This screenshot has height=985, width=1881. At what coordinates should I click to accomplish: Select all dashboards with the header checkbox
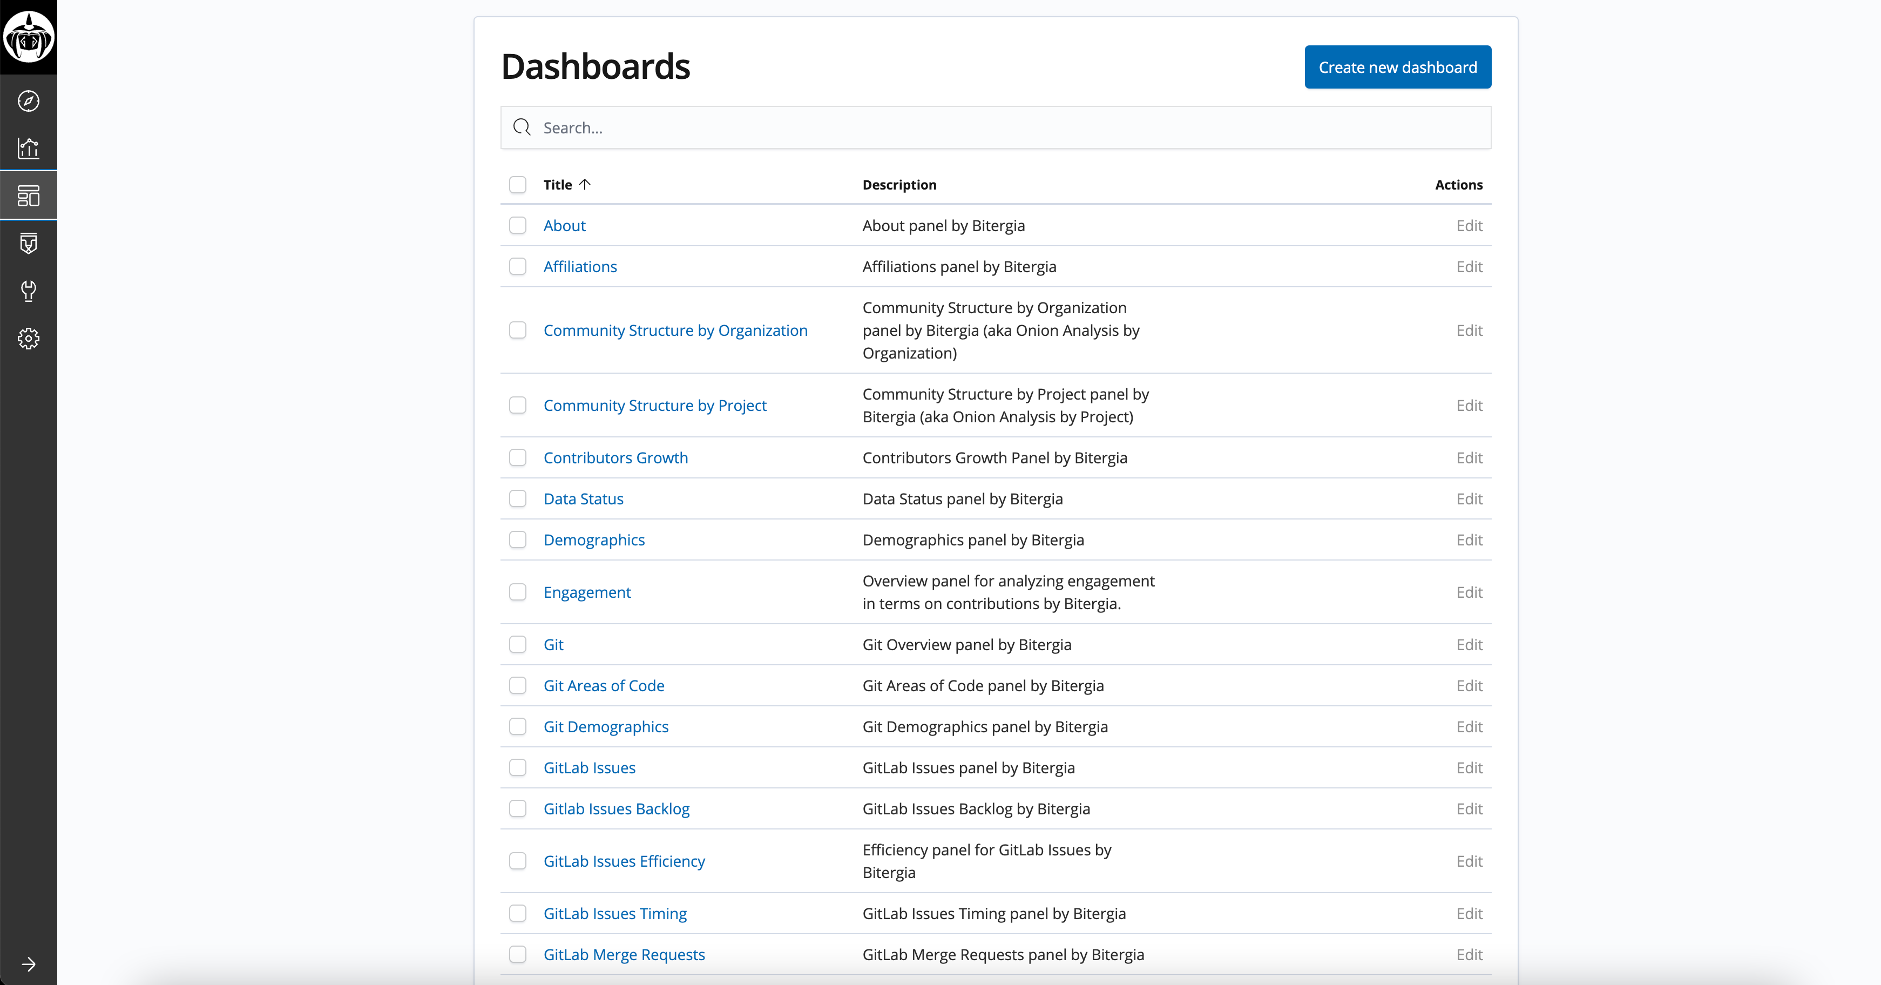tap(518, 185)
